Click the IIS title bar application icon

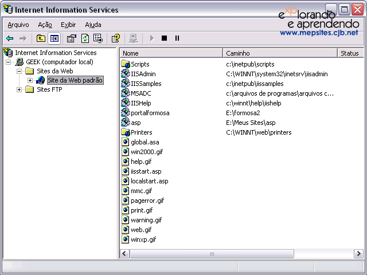click(x=8, y=9)
